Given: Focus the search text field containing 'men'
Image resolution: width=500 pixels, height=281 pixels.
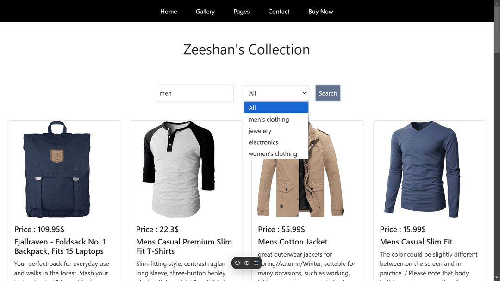Looking at the screenshot, I should pos(194,93).
